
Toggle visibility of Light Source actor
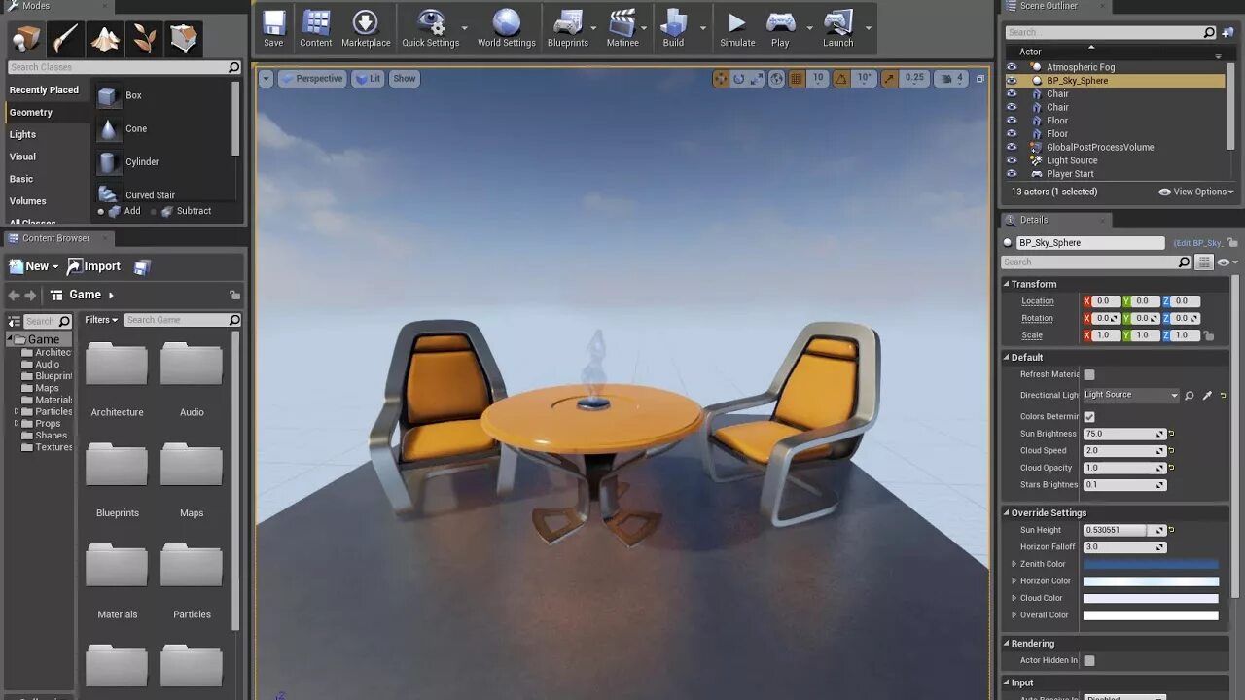1012,160
